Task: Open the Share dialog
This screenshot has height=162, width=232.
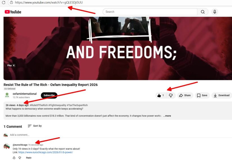Action: (185, 96)
